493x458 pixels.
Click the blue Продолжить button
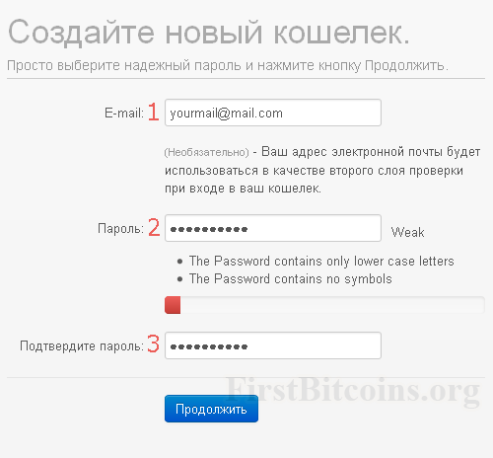pyautogui.click(x=211, y=409)
